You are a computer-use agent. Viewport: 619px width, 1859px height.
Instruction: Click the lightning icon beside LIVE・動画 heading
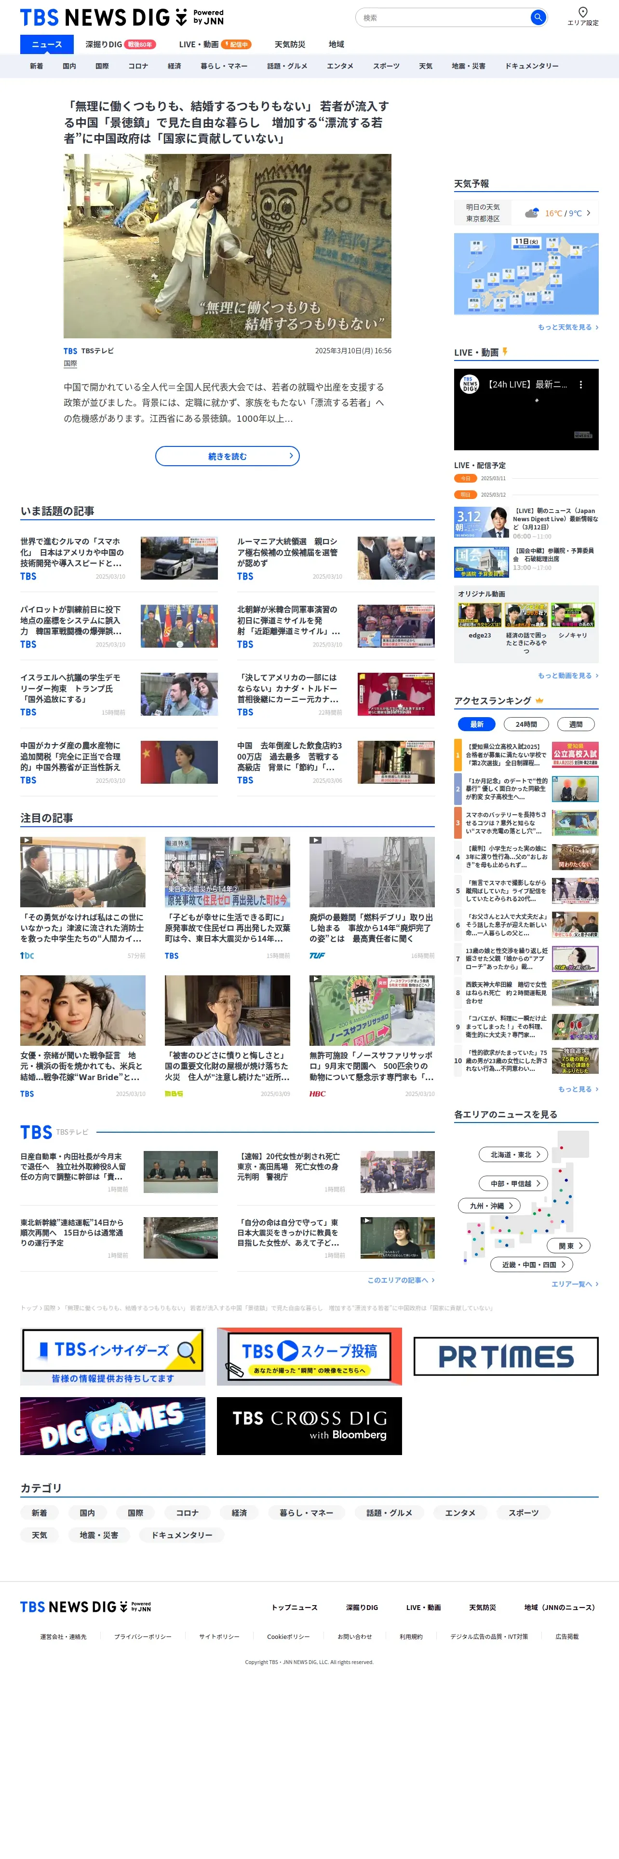(505, 352)
